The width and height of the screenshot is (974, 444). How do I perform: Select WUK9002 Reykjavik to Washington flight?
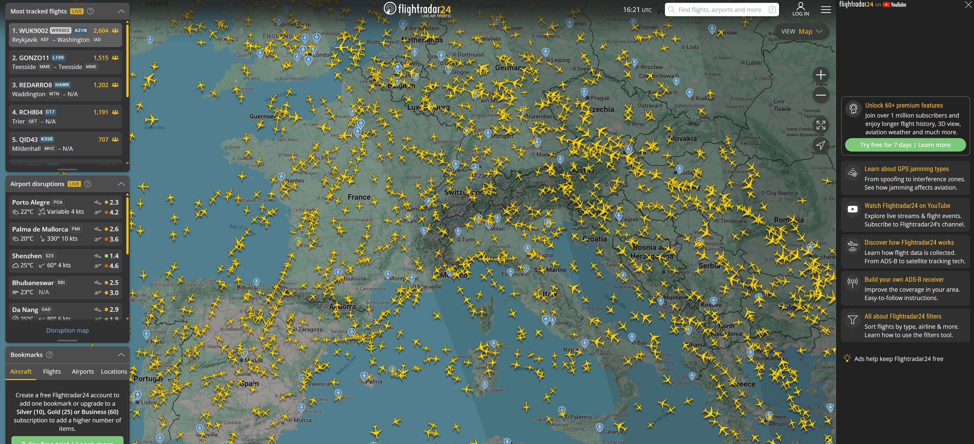65,35
